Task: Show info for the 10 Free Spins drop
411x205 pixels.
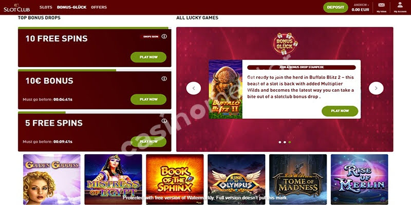Action: (x=164, y=36)
